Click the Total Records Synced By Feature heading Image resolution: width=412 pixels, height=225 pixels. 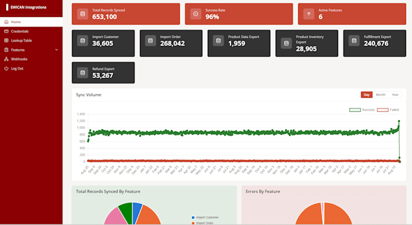(x=108, y=192)
